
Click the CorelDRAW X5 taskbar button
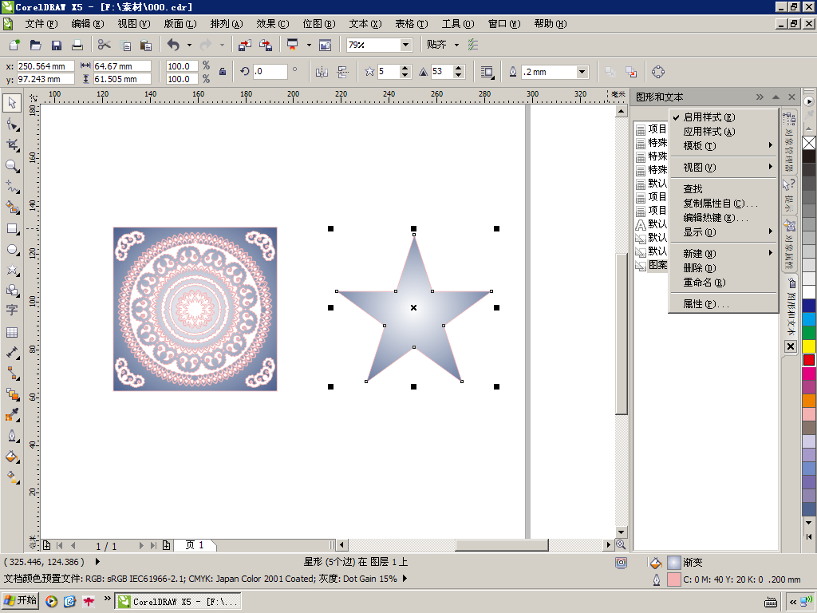tap(178, 602)
